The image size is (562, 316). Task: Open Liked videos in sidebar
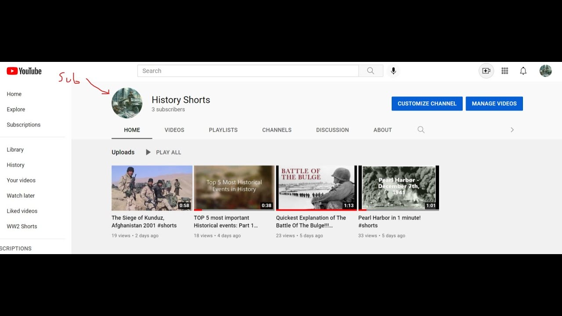(x=22, y=211)
